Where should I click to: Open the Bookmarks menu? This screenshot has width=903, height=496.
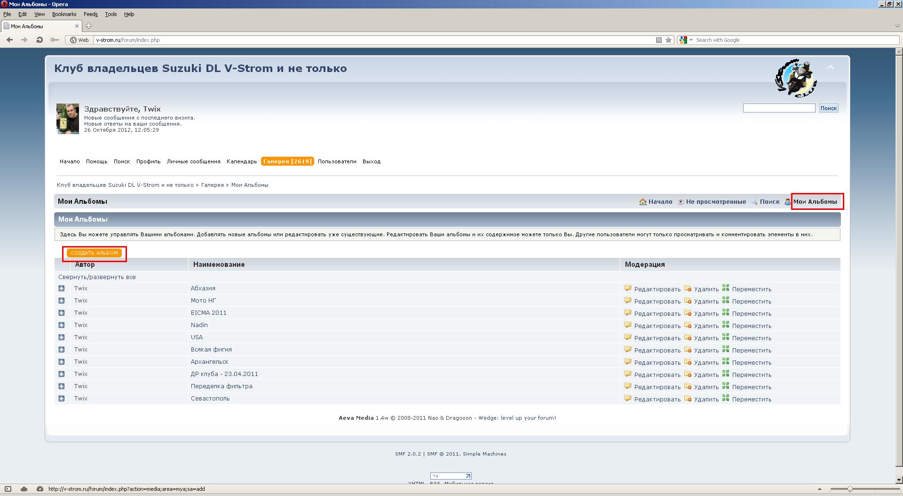64,14
